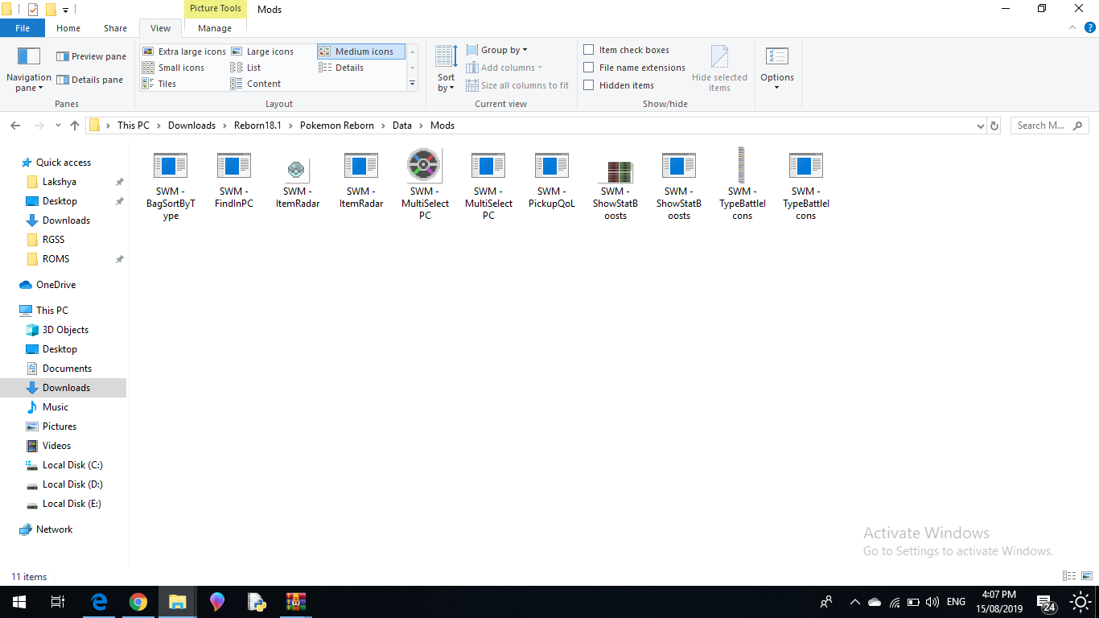
Task: Open Microsoft Edge from the taskbar
Action: click(x=100, y=602)
